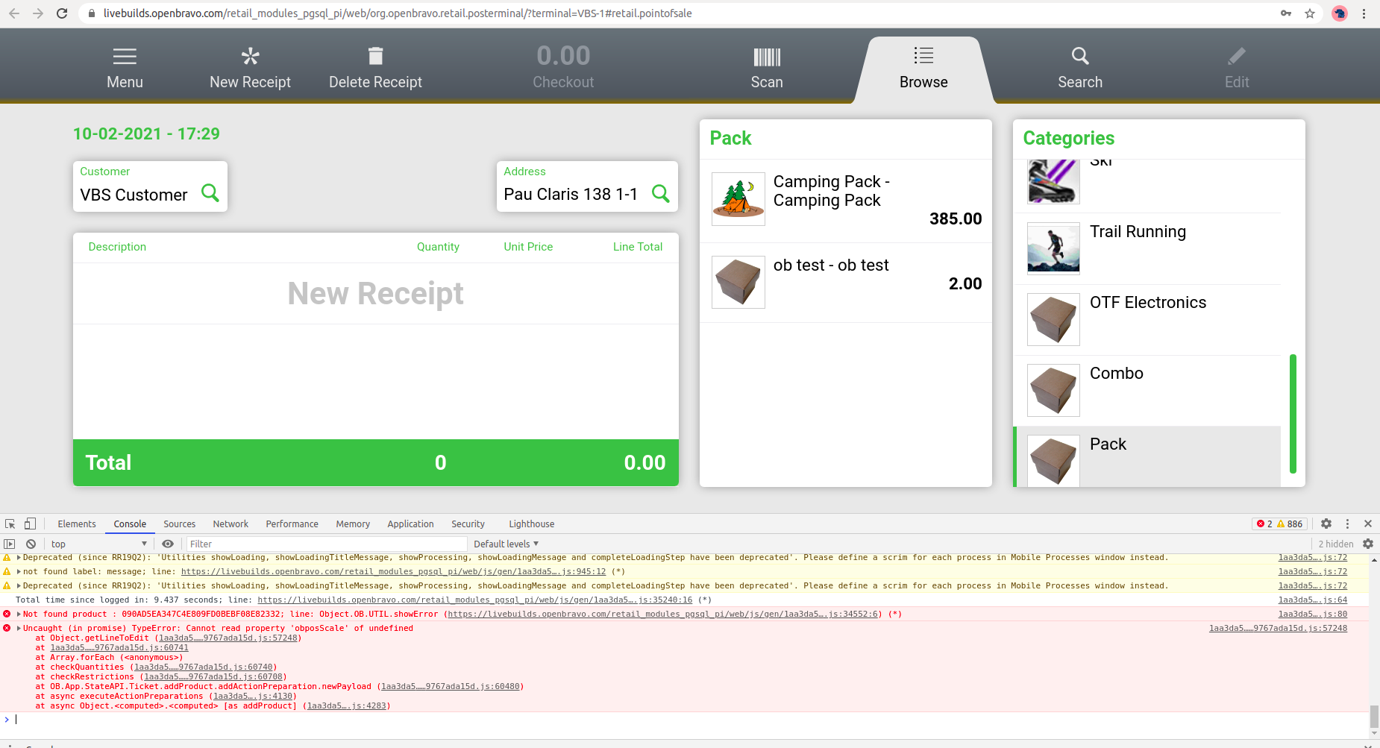The height and width of the screenshot is (748, 1380).
Task: Focus the console Filter field
Action: [327, 544]
